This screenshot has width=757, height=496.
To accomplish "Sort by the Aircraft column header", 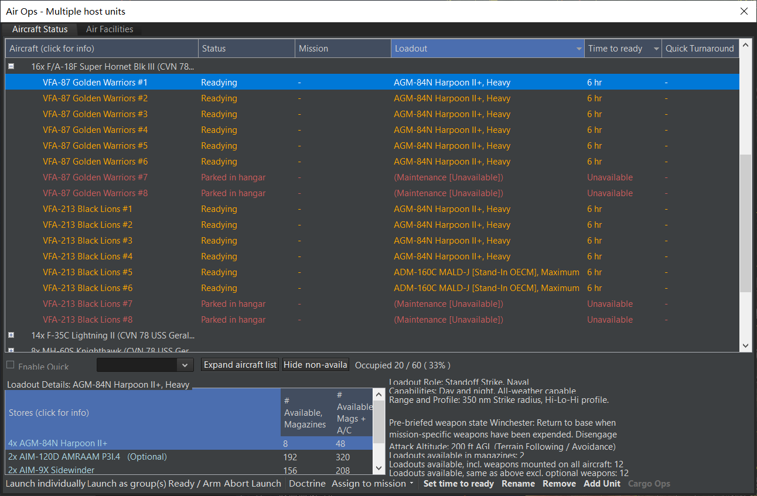I will 102,49.
